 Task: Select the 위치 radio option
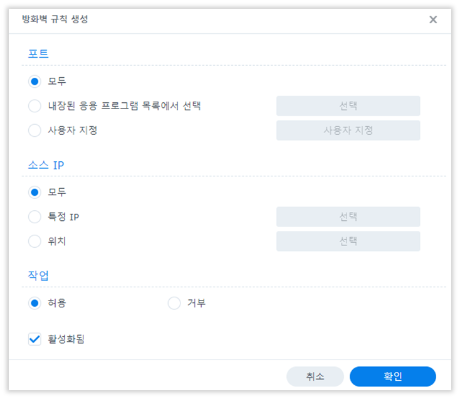click(x=34, y=241)
